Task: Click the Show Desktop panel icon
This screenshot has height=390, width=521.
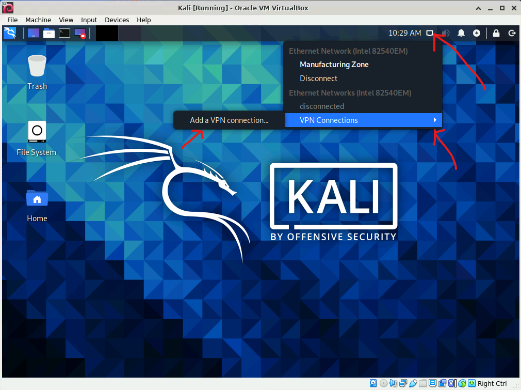Action: (x=34, y=33)
